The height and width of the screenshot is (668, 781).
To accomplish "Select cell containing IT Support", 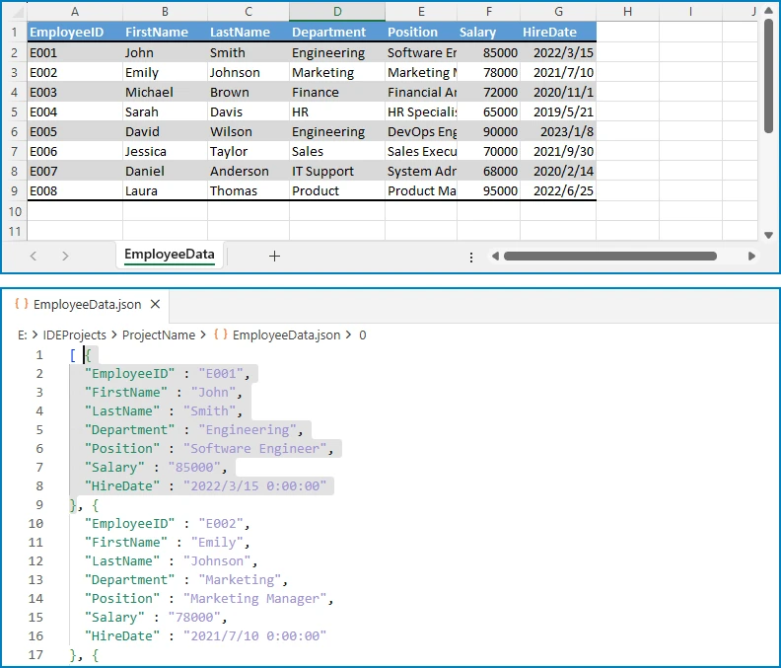I will (x=337, y=171).
